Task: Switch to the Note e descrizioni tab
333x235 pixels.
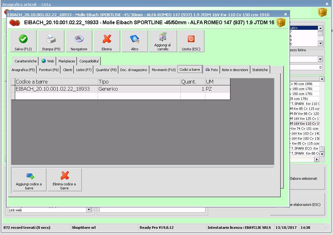Action: (x=235, y=70)
